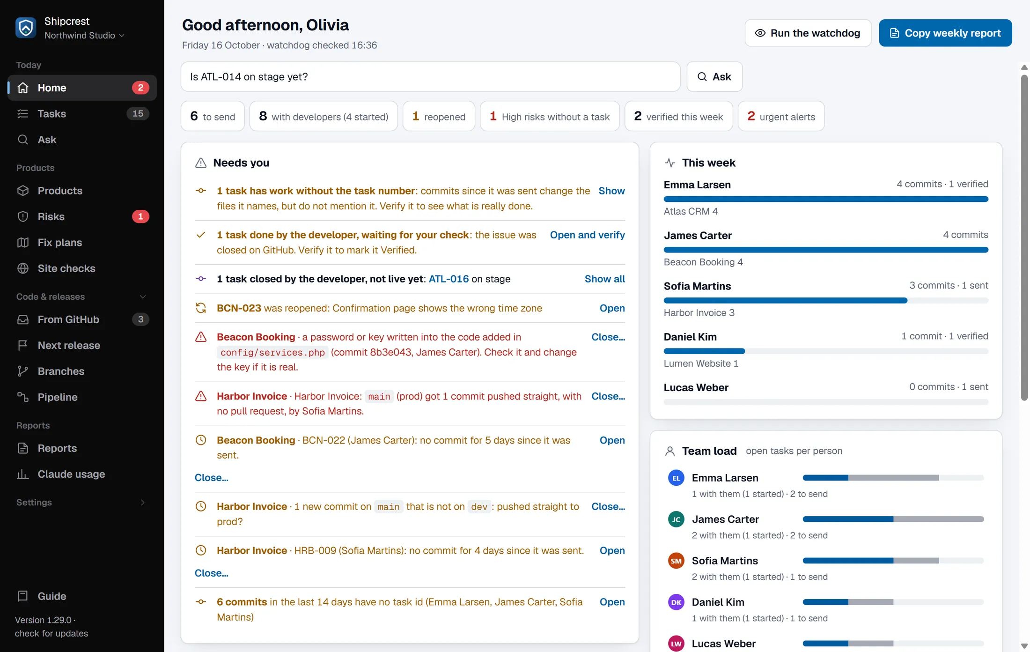
Task: Show the task without task number
Action: point(611,191)
